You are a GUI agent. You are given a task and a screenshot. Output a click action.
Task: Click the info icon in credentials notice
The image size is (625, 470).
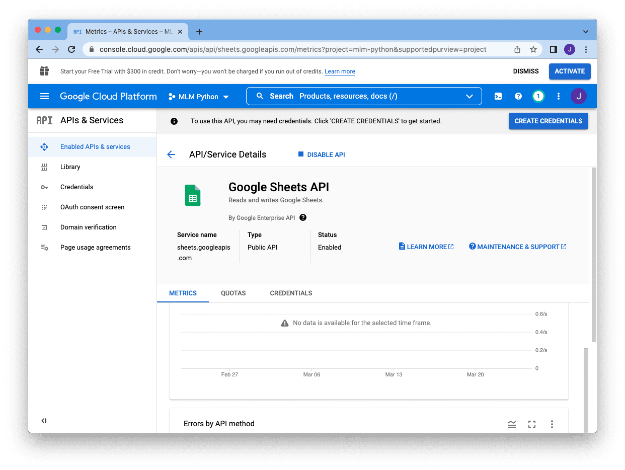(x=174, y=121)
